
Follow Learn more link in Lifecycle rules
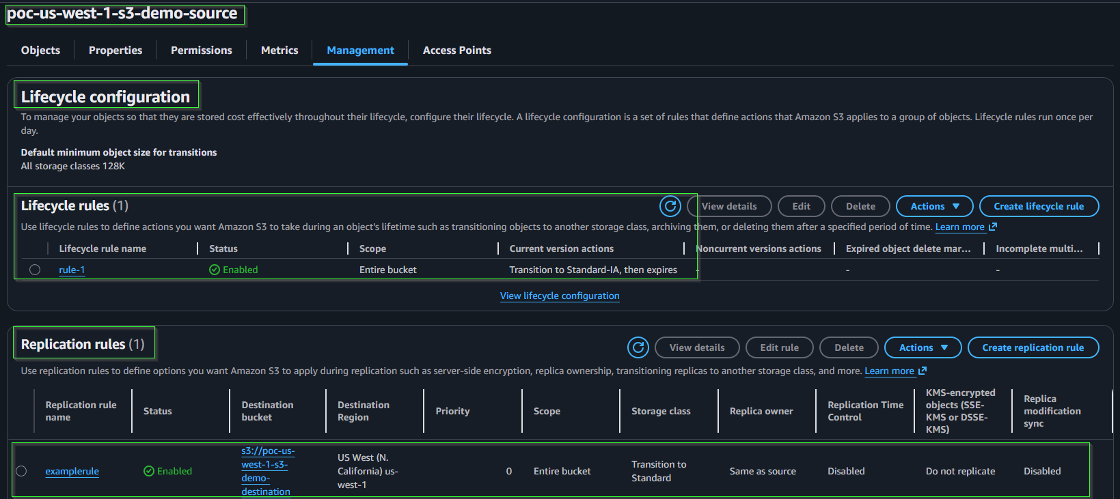959,227
